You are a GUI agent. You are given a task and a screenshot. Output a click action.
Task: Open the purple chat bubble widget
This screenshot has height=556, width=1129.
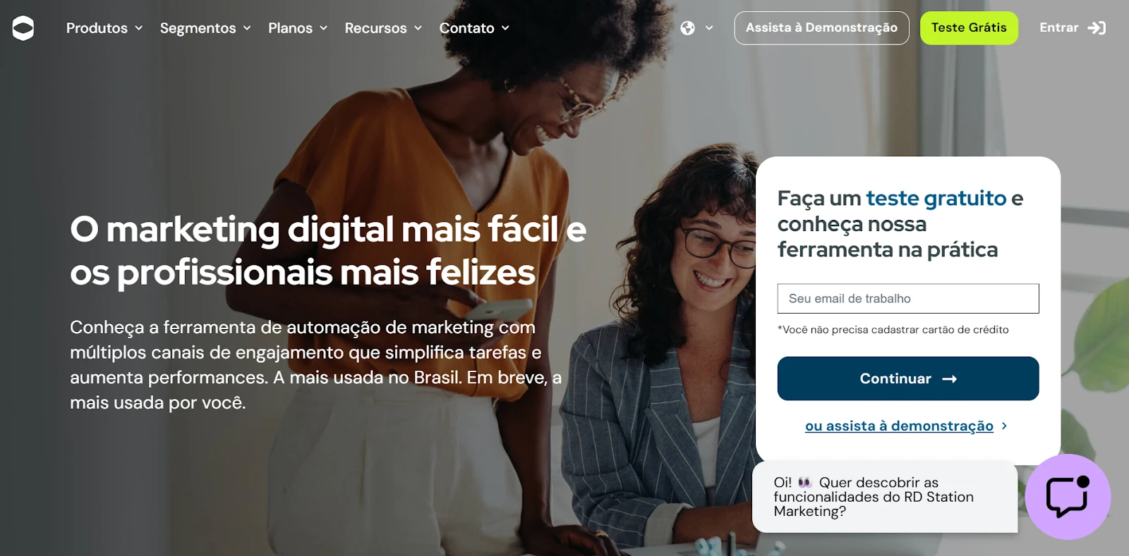(x=1068, y=497)
